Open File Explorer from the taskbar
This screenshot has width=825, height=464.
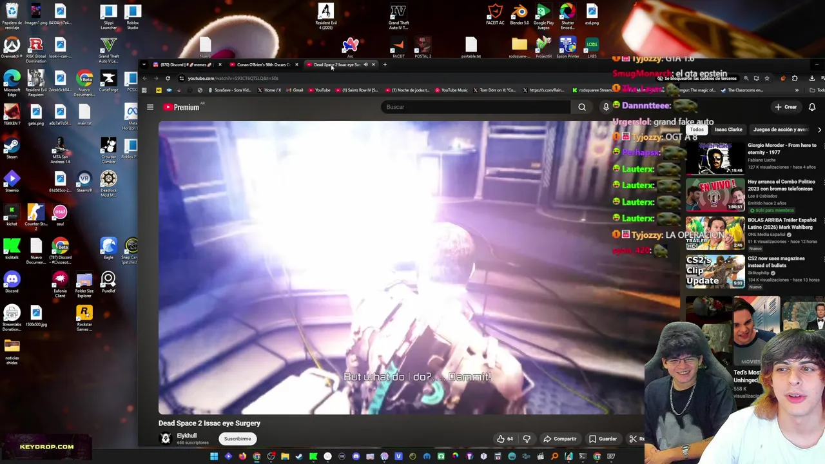285,456
